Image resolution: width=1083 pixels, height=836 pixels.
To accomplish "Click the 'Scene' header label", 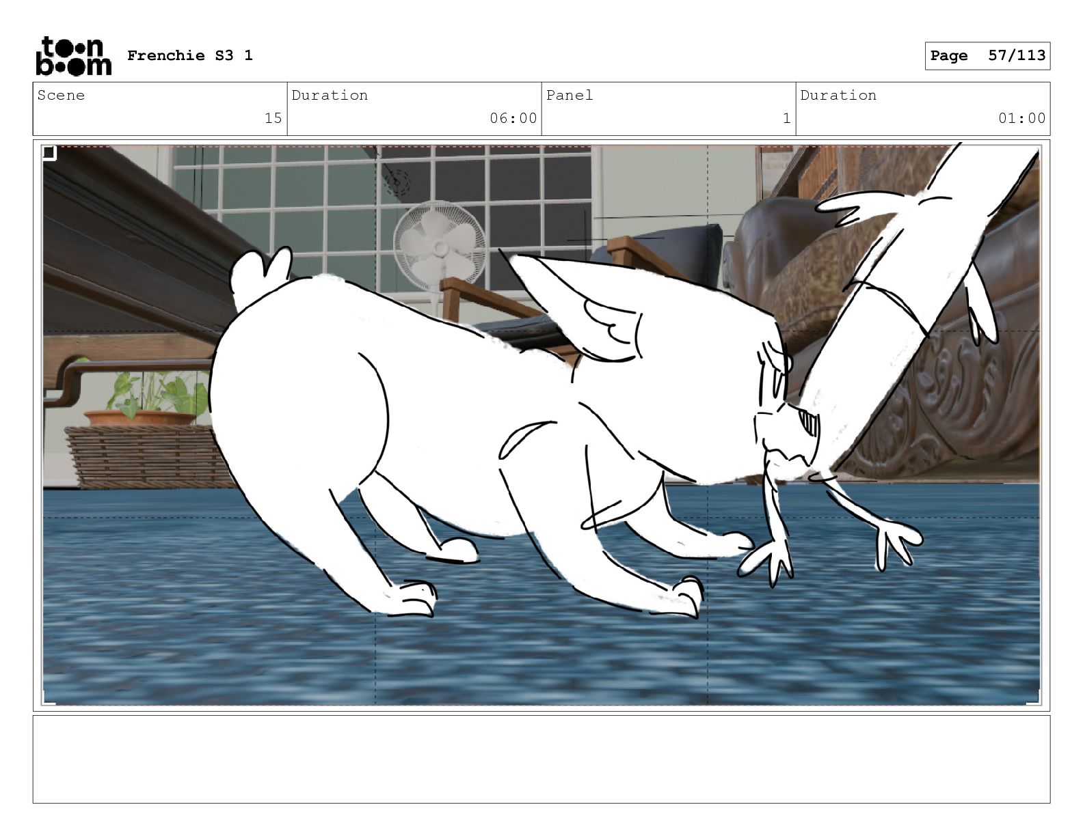I will [61, 95].
